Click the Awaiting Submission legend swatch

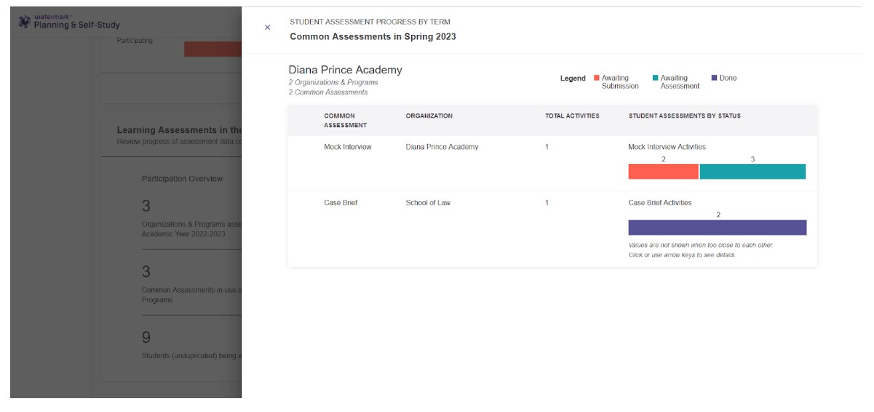(597, 78)
